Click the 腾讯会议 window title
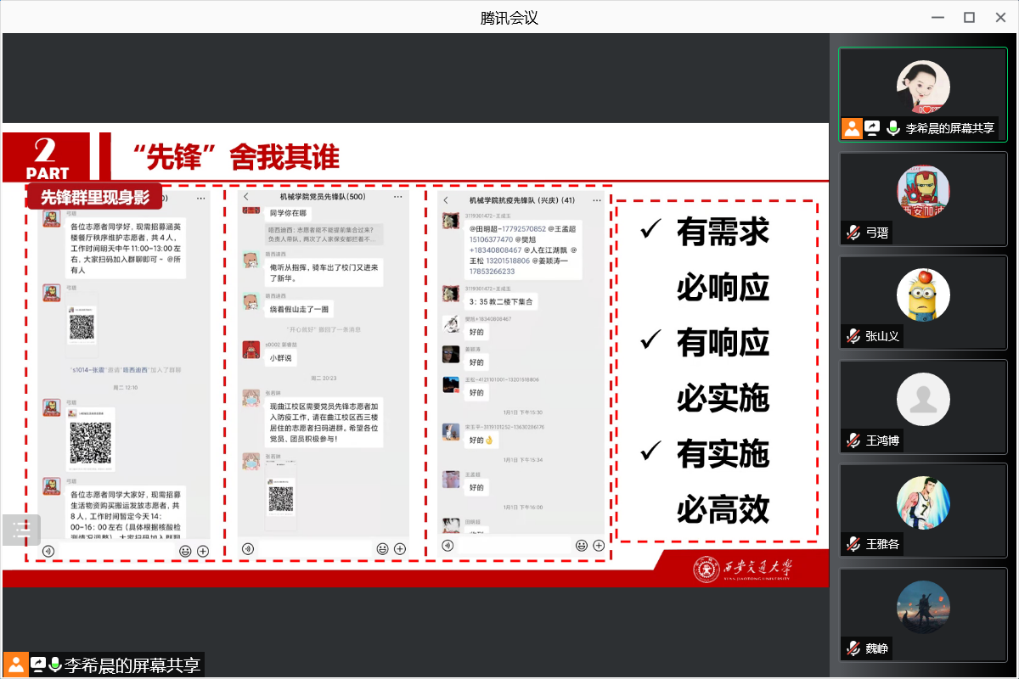Image resolution: width=1019 pixels, height=679 pixels. pos(509,18)
